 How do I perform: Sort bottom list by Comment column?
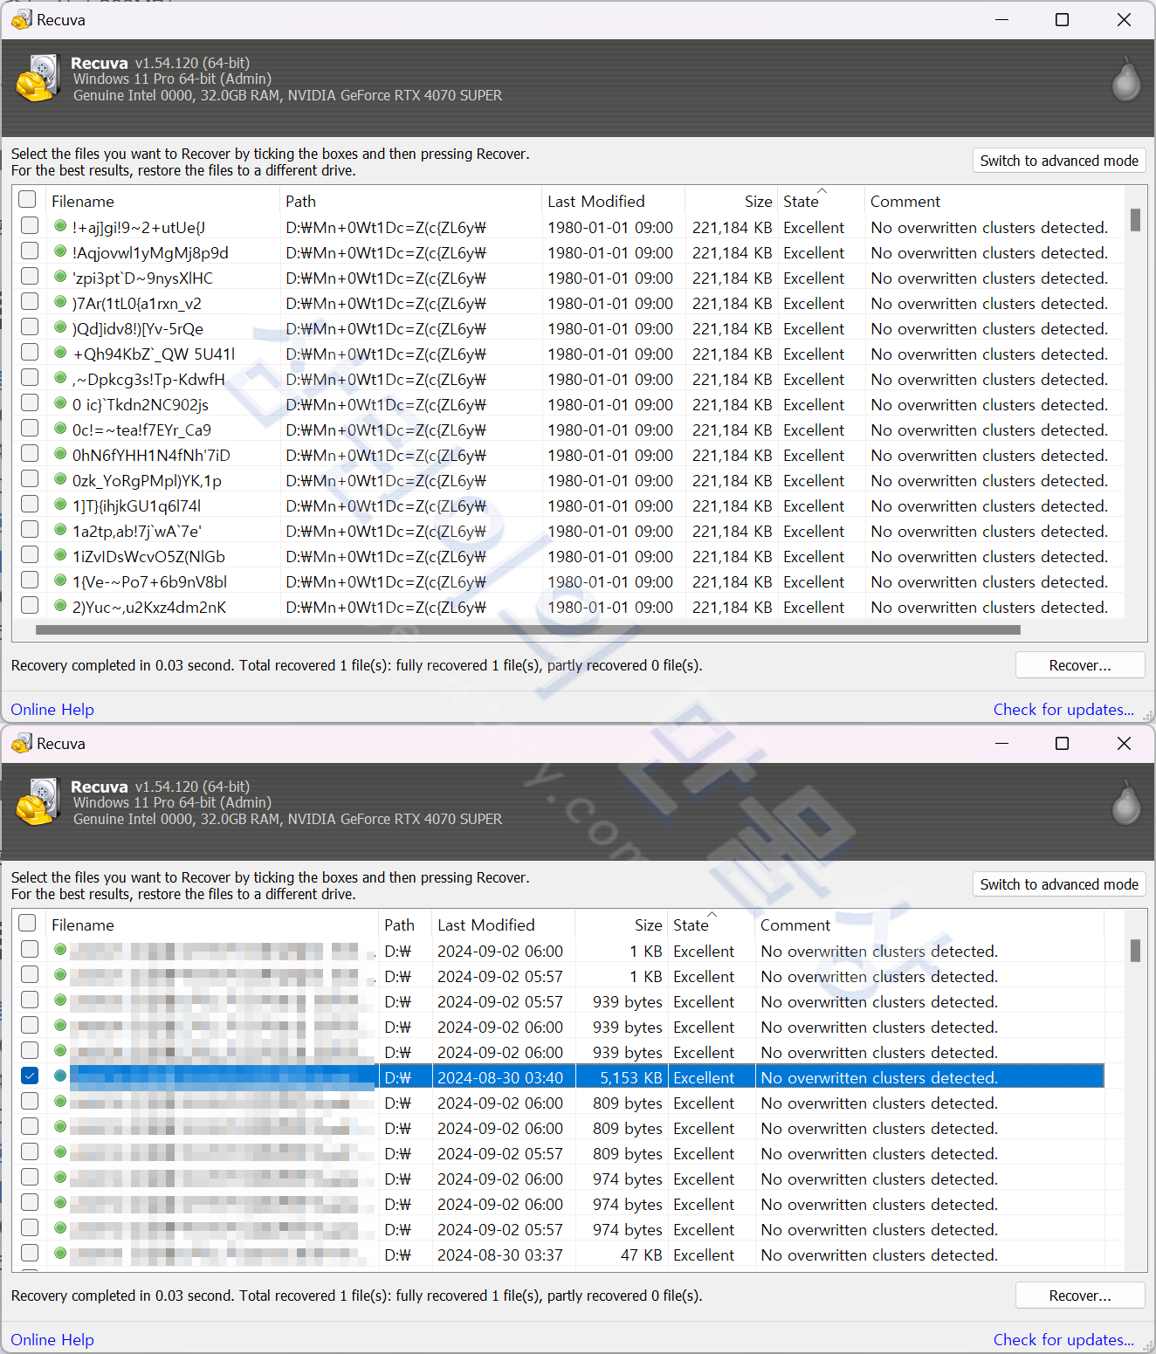click(929, 924)
